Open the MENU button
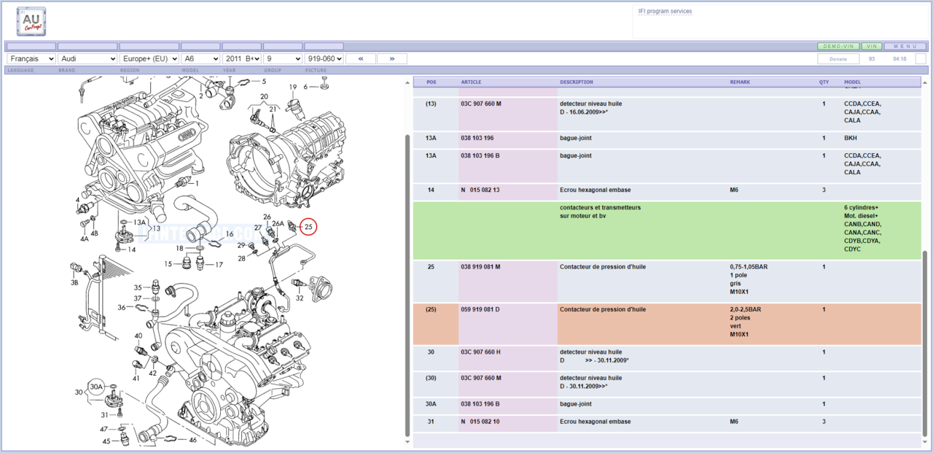933x453 pixels. (905, 46)
